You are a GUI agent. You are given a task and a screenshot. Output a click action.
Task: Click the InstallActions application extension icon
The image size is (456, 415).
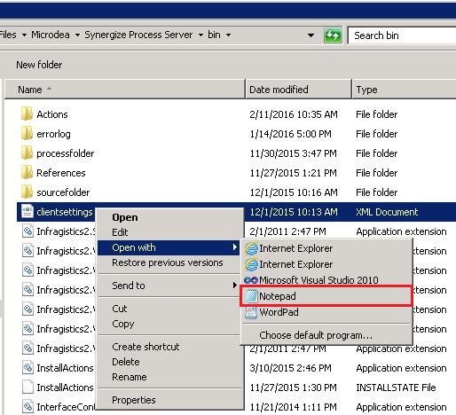coord(28,368)
